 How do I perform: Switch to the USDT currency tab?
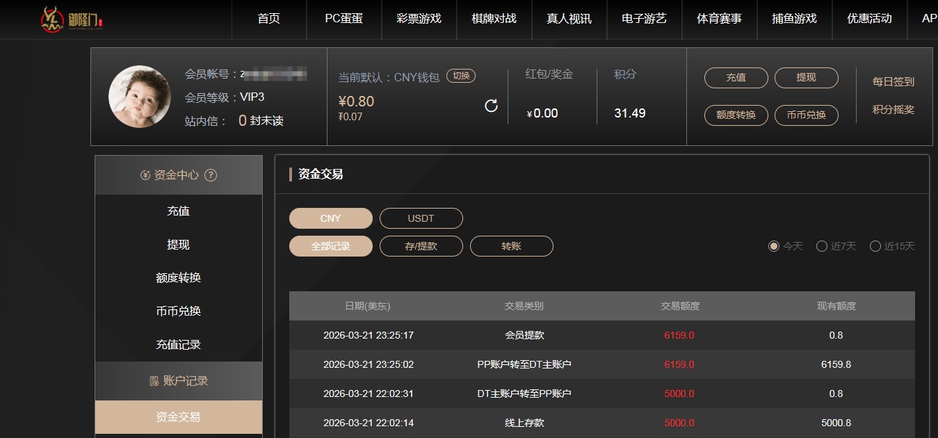pos(421,218)
